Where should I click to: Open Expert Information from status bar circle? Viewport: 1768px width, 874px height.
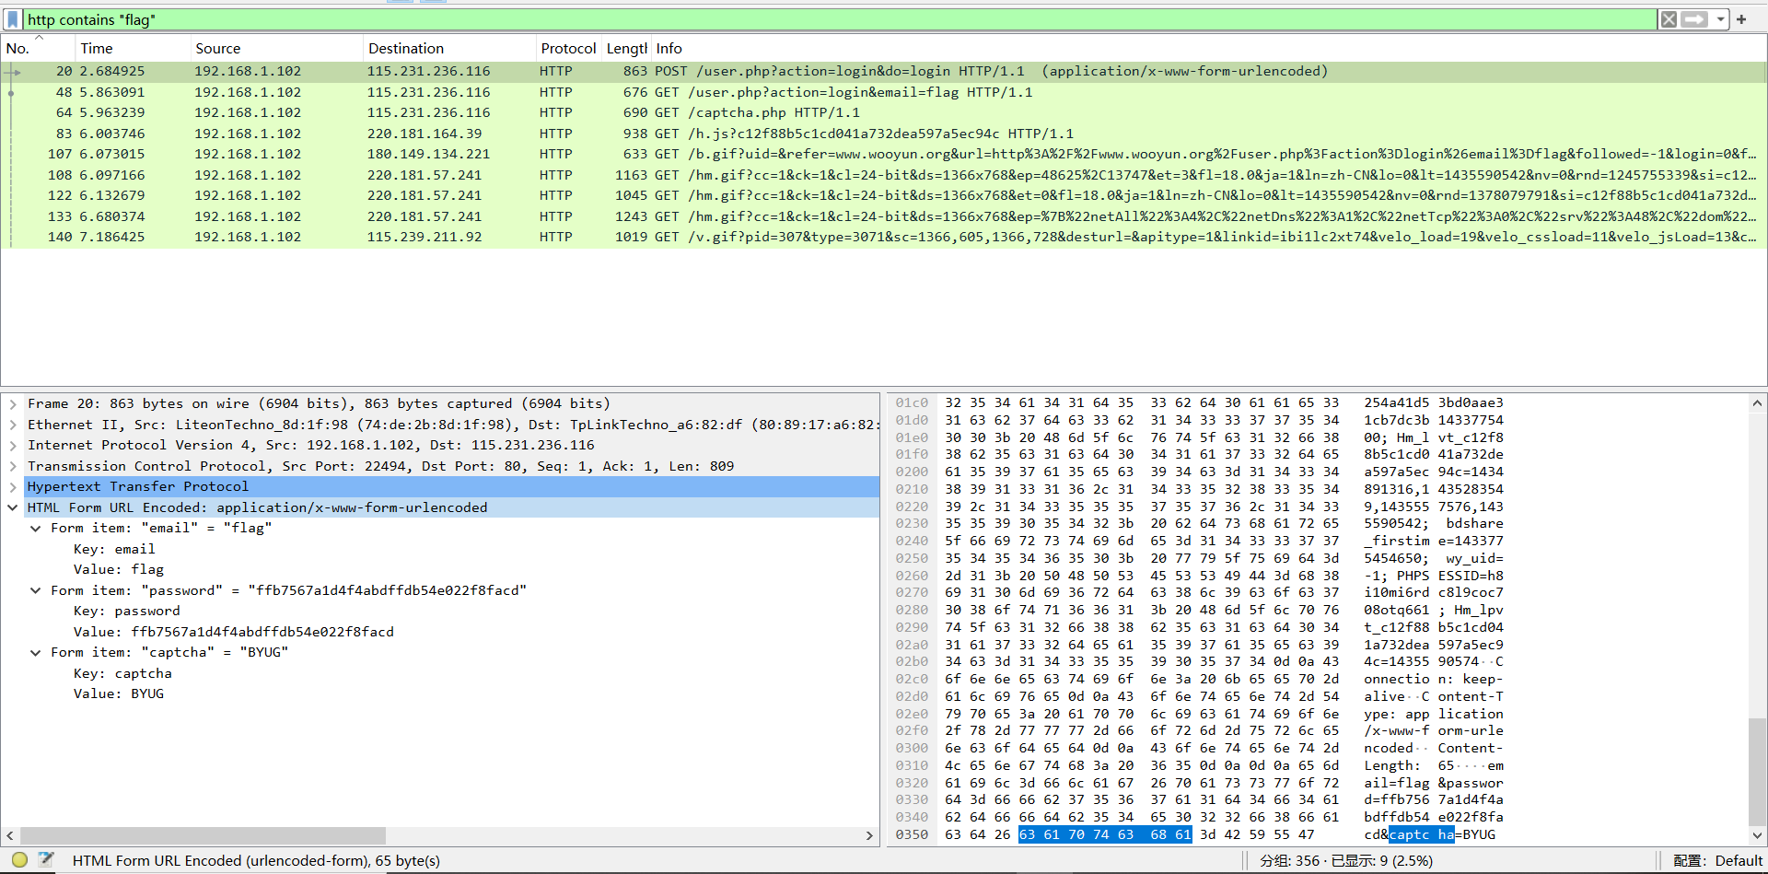[19, 860]
